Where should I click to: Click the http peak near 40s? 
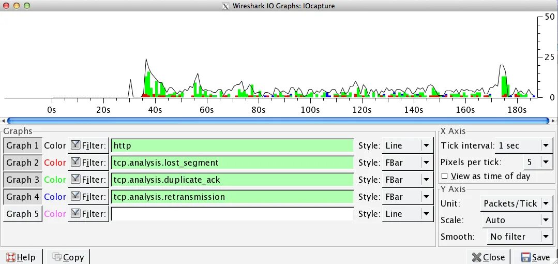146,60
